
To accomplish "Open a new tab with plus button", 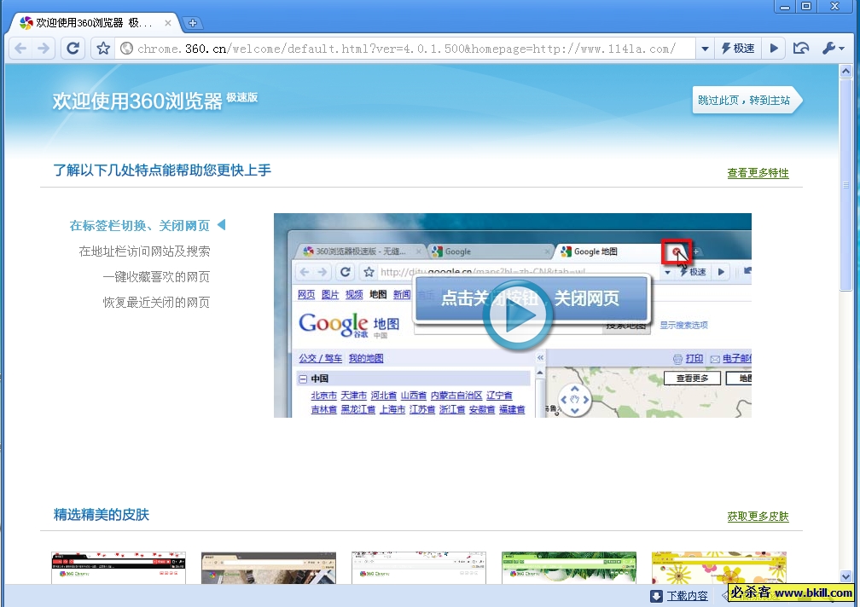I will (194, 23).
